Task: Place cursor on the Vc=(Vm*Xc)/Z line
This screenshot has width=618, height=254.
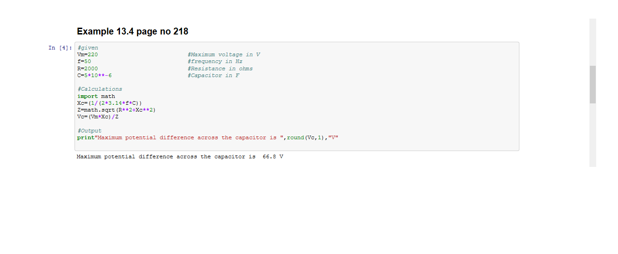Action: pyautogui.click(x=98, y=117)
